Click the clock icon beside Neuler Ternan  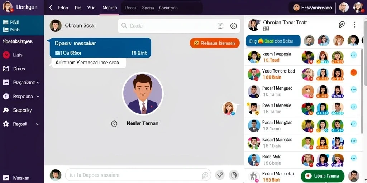tap(114, 123)
